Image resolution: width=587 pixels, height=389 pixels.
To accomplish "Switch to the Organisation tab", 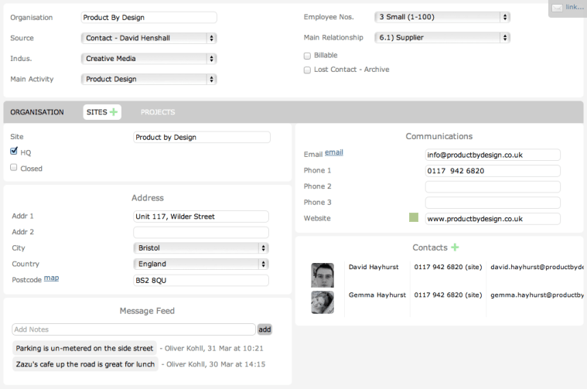I will pos(37,112).
